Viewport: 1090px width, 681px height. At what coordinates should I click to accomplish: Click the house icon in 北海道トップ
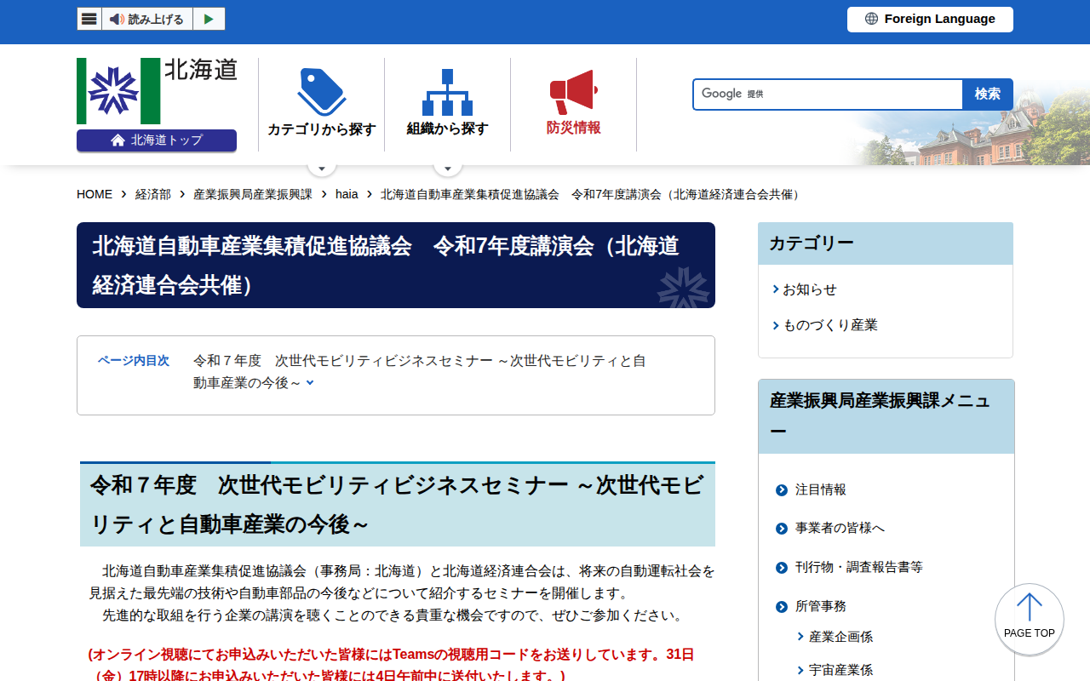[x=118, y=140]
